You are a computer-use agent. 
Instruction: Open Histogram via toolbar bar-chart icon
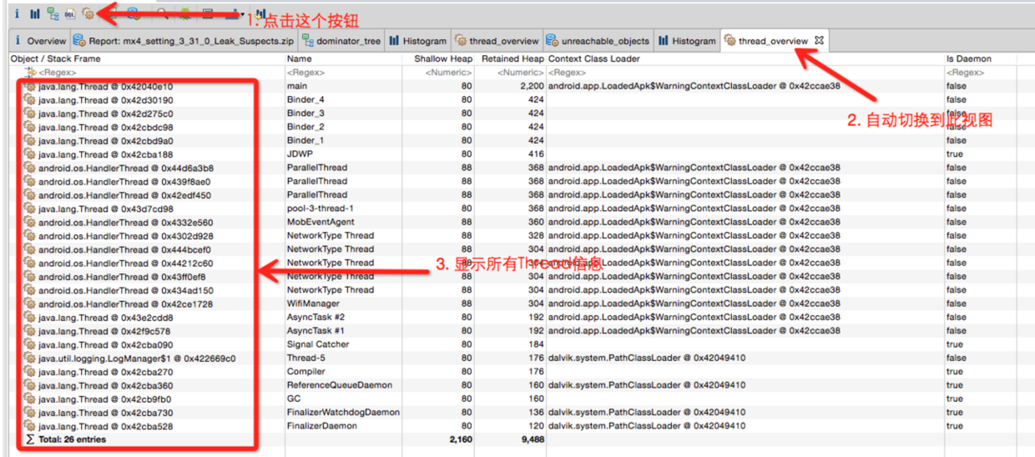pos(34,13)
